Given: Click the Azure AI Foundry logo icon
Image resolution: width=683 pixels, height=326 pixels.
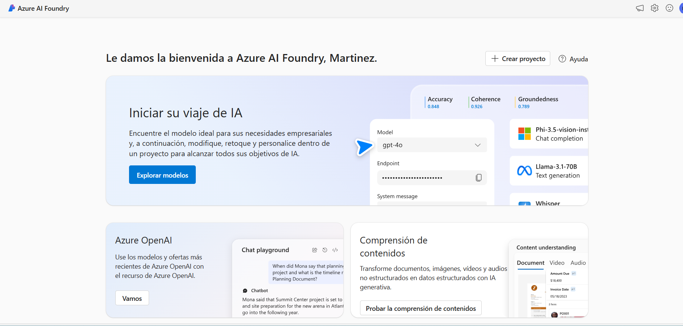Looking at the screenshot, I should click(x=11, y=8).
